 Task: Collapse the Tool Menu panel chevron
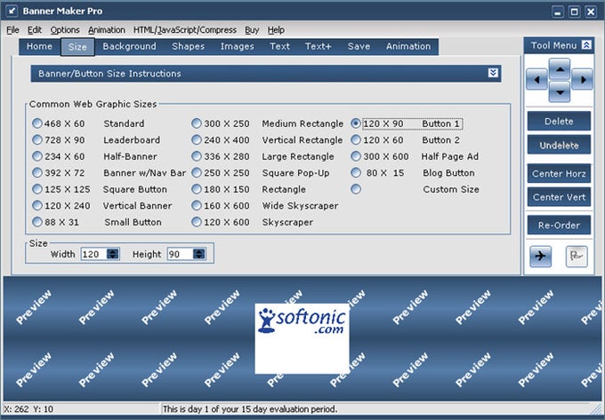pos(586,45)
